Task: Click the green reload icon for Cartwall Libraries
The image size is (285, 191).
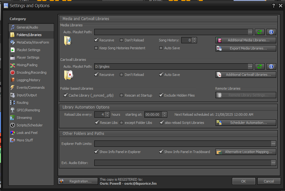Action: (x=260, y=66)
